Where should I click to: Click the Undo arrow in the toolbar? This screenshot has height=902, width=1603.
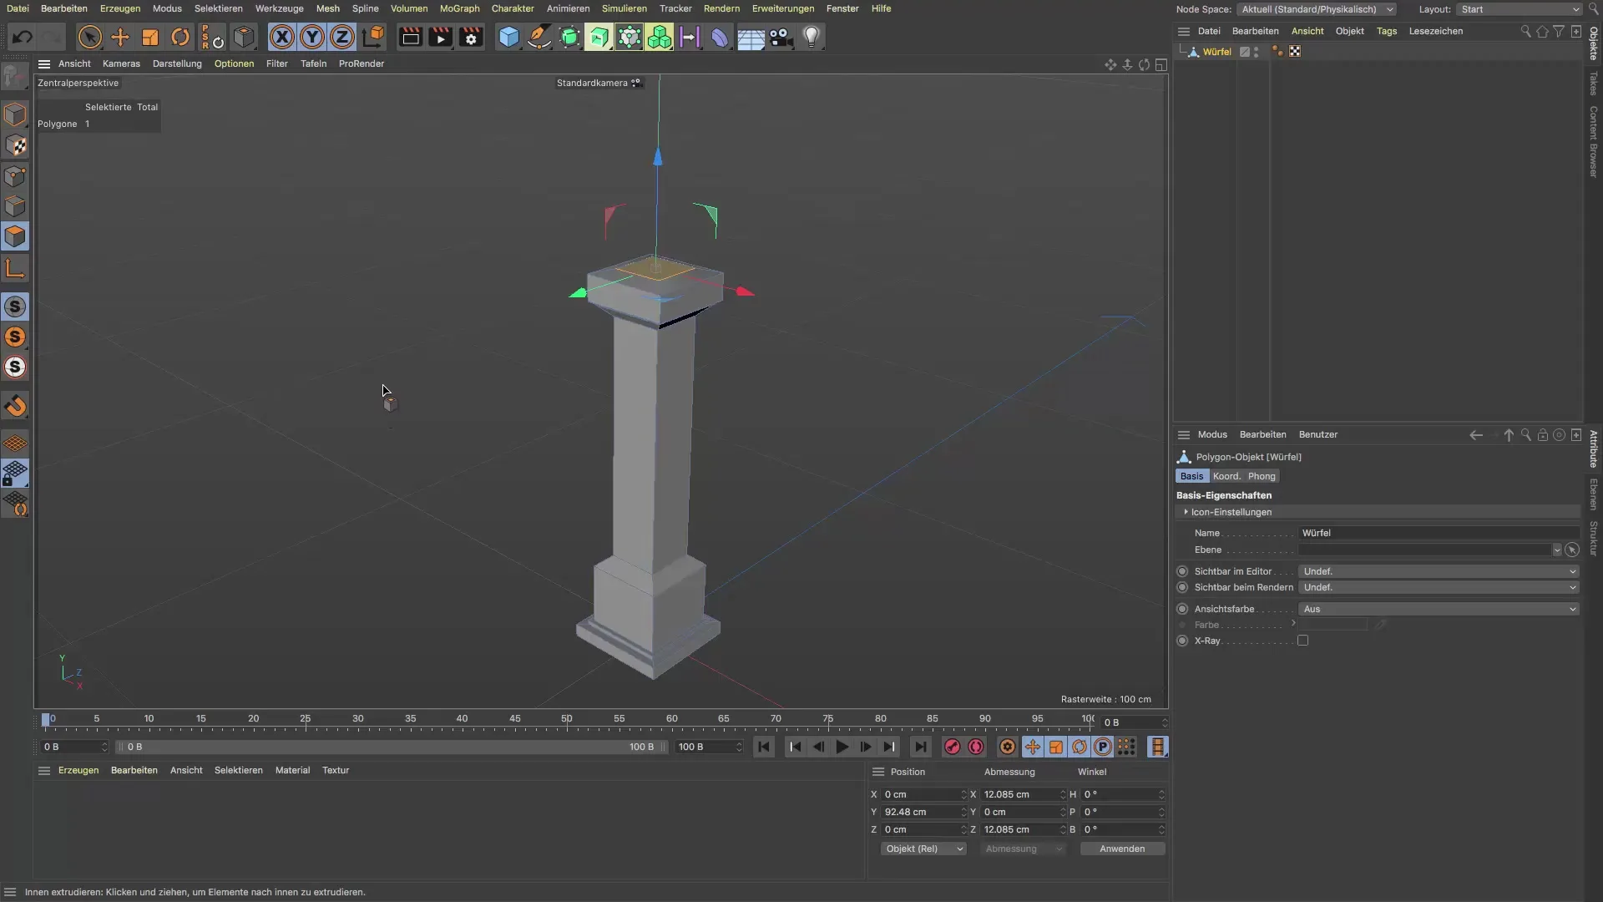pyautogui.click(x=23, y=37)
